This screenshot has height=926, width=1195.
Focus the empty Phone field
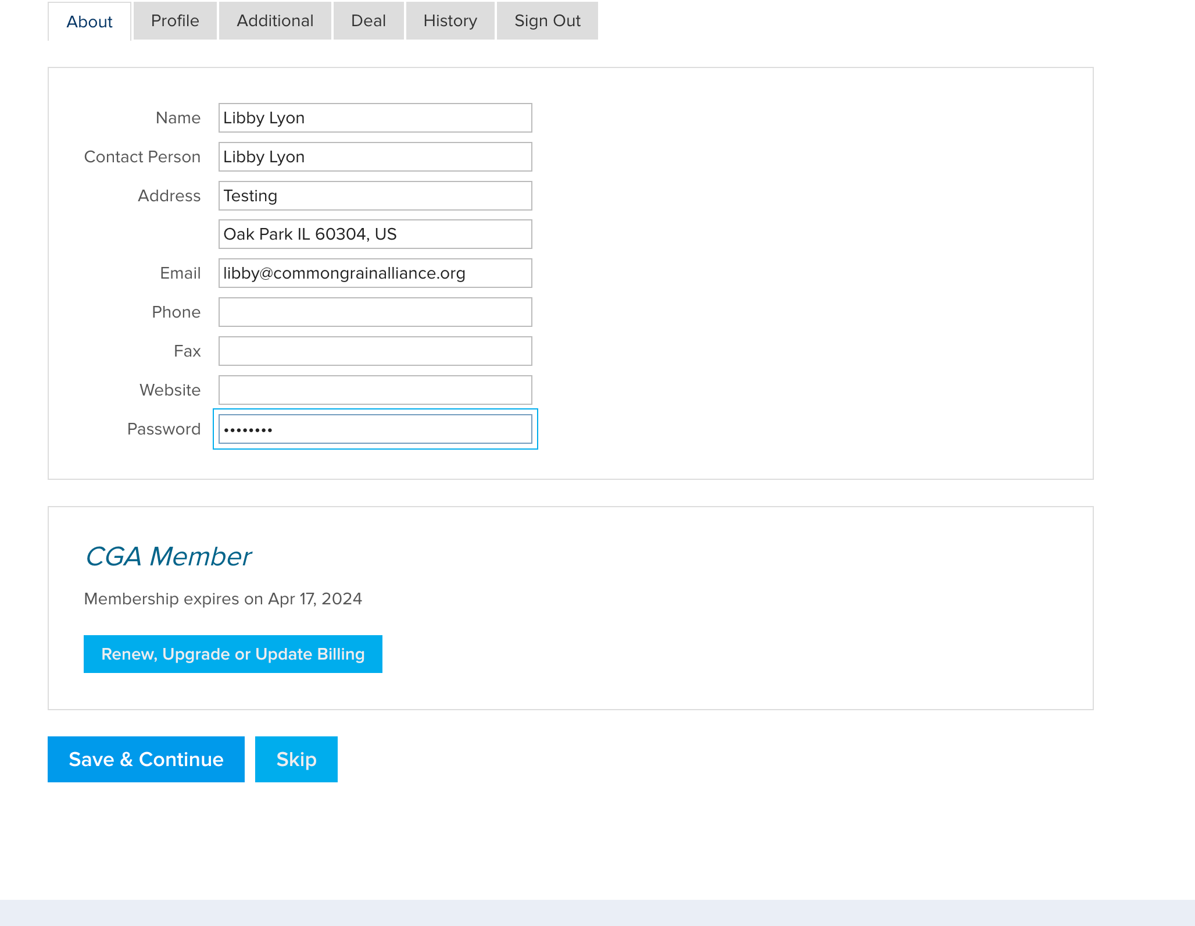tap(375, 312)
